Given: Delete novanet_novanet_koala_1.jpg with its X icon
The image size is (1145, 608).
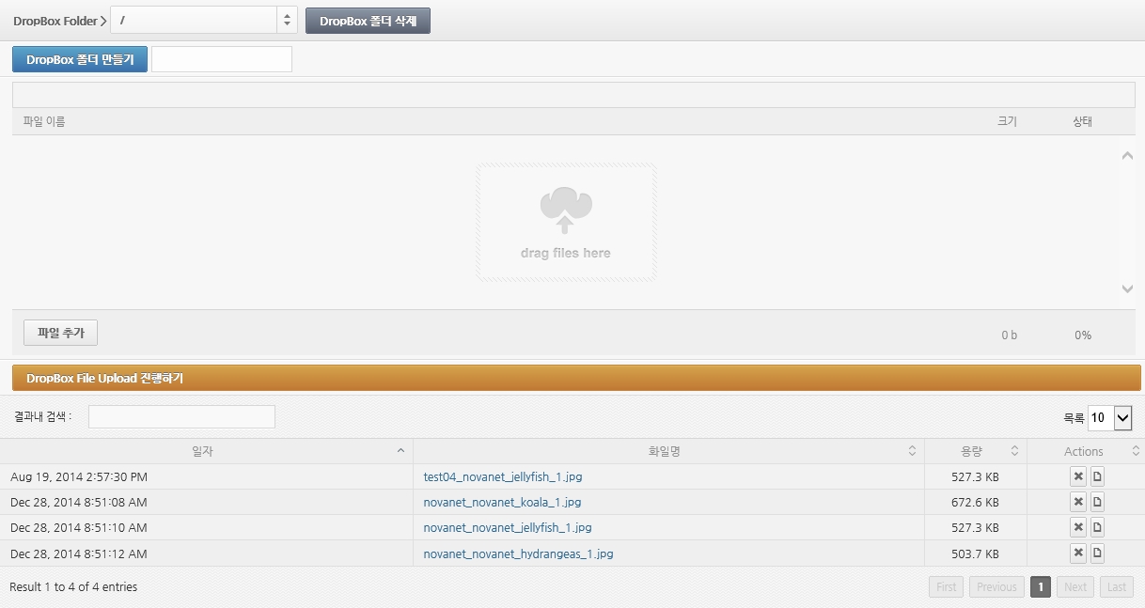Looking at the screenshot, I should 1078,502.
